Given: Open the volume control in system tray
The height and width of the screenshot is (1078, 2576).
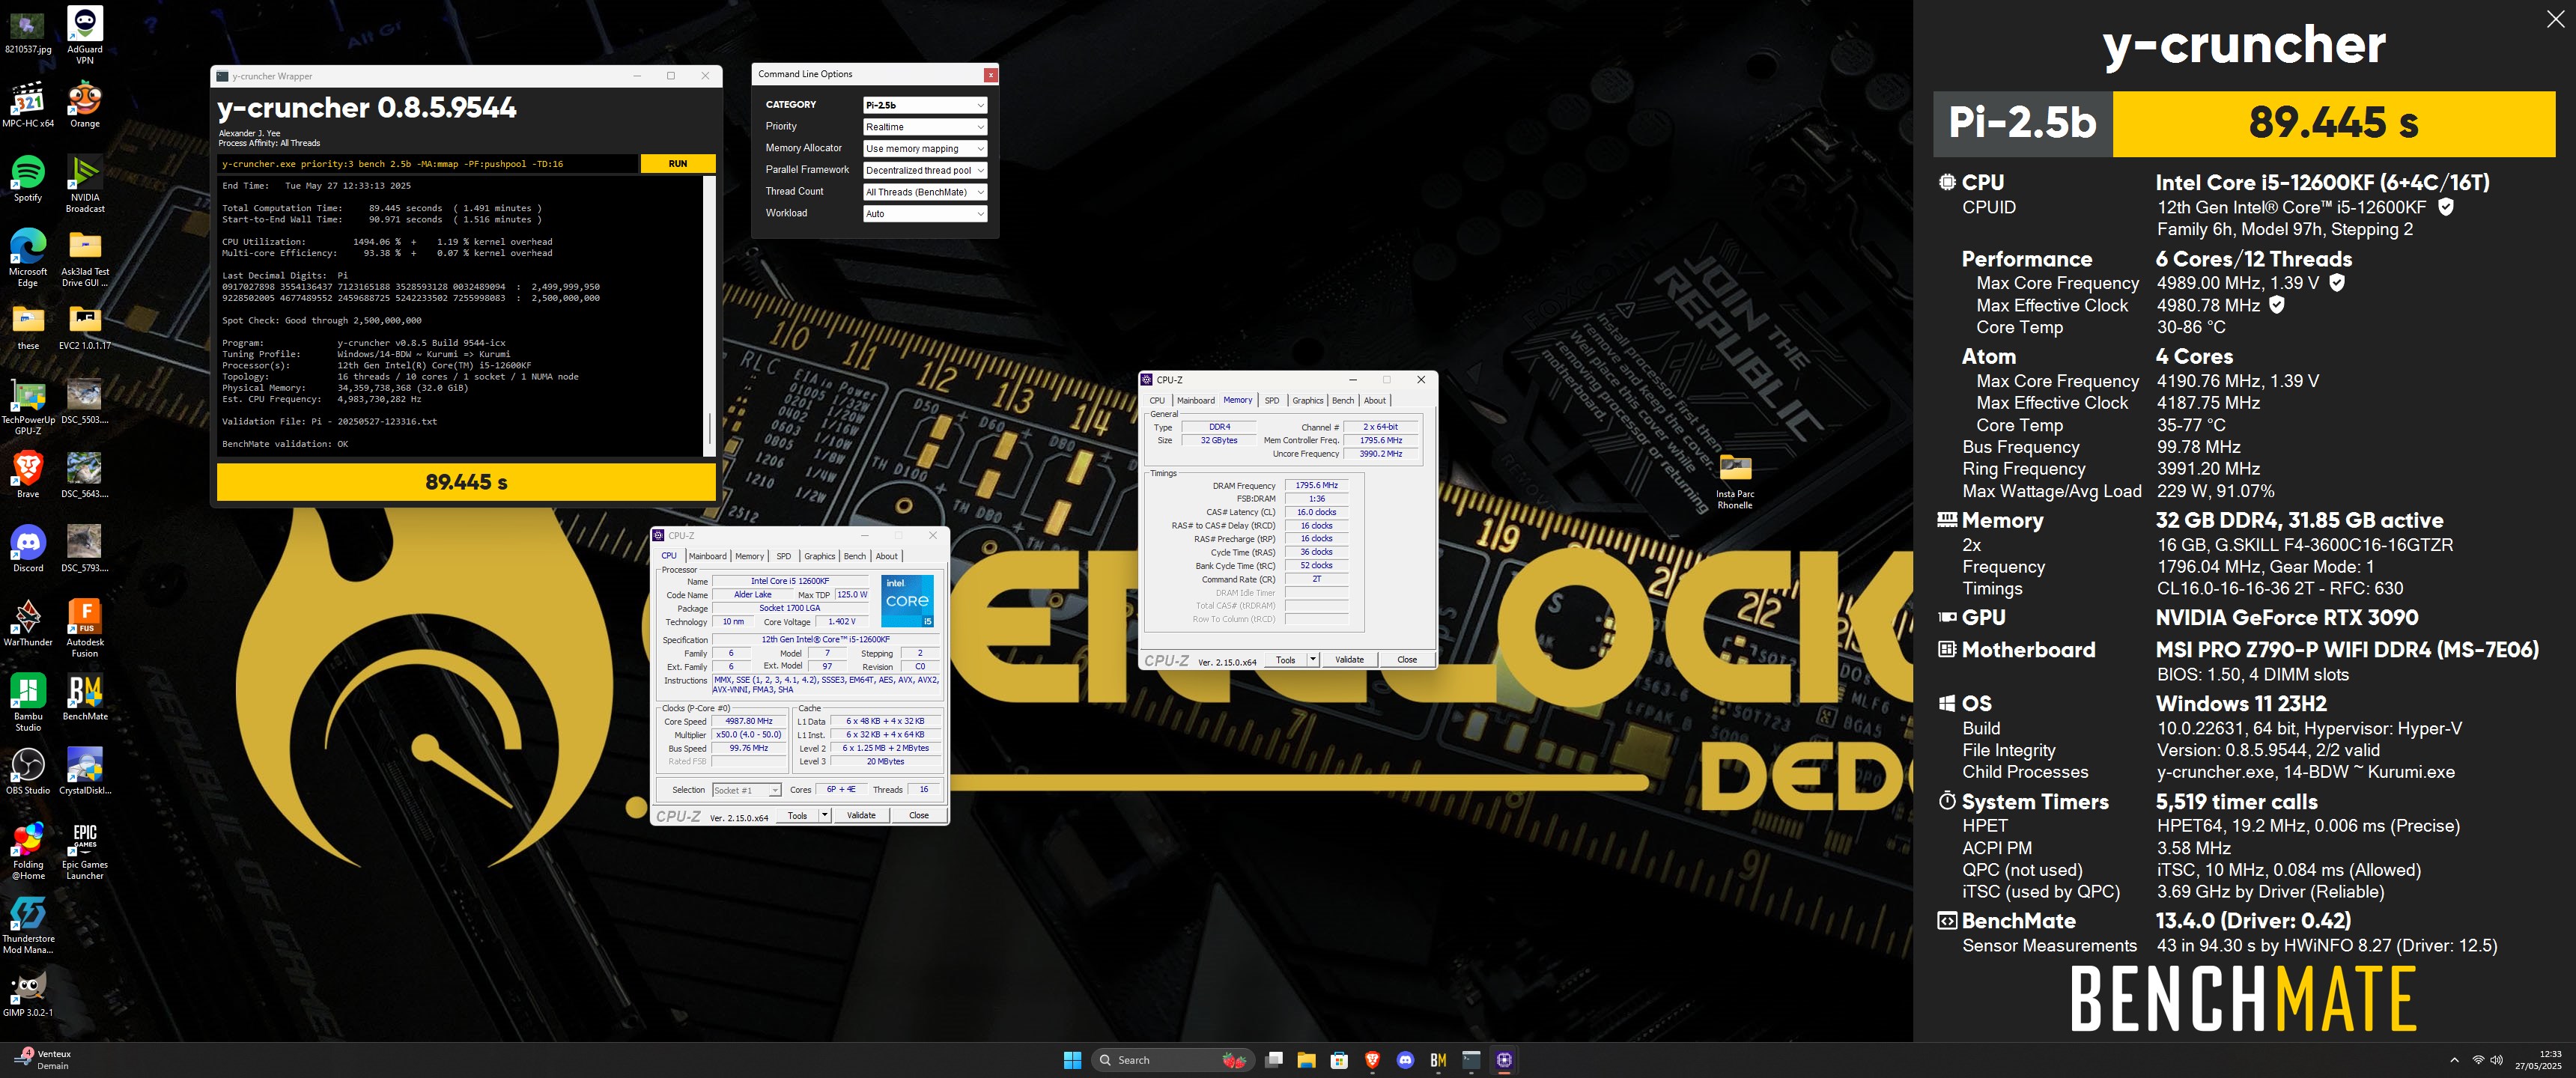Looking at the screenshot, I should (2497, 1060).
